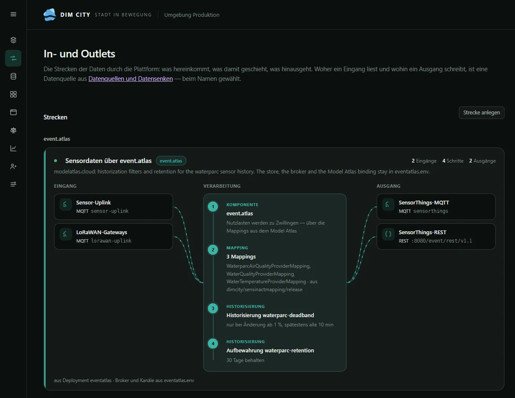Open the add-user sidebar icon
Screen dimensions: 515x398
[13, 166]
